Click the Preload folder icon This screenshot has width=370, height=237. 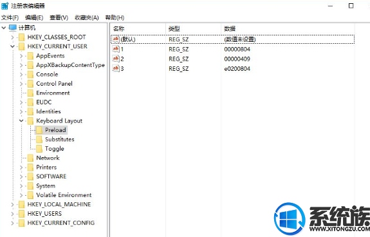click(x=39, y=130)
